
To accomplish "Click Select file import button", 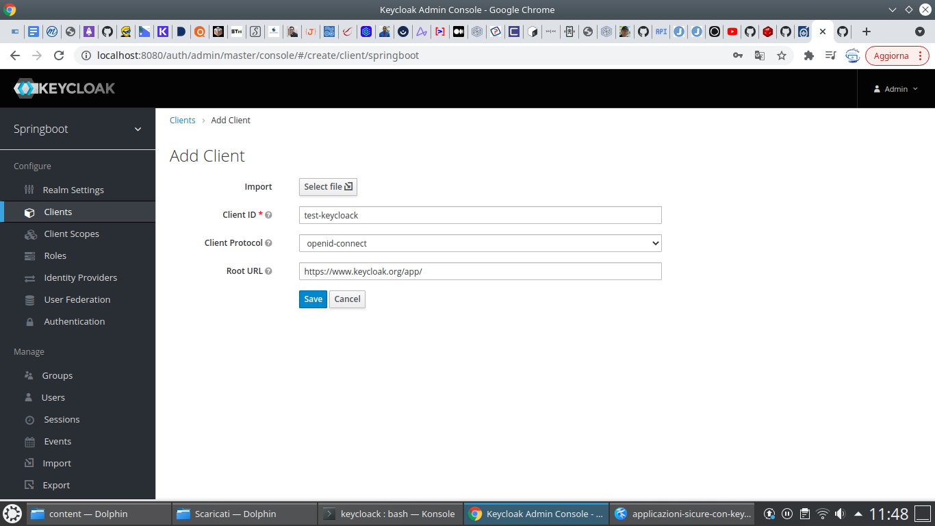I will click(328, 187).
